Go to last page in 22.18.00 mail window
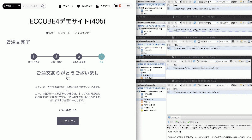The image size is (252, 140). click(x=190, y=85)
